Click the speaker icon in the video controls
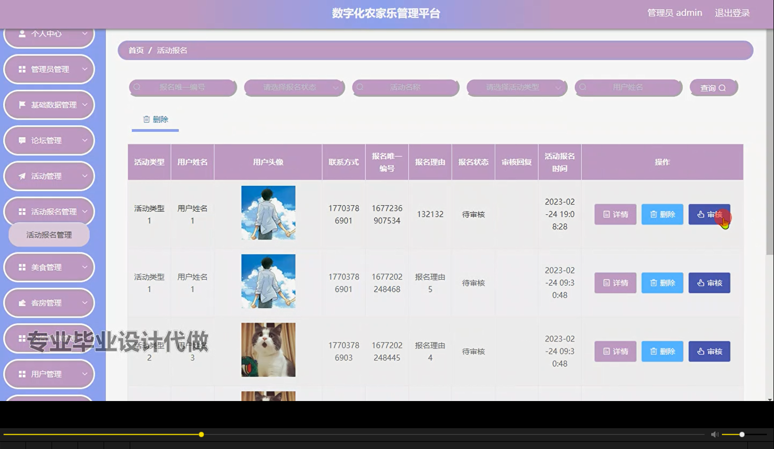774x449 pixels. pos(714,434)
